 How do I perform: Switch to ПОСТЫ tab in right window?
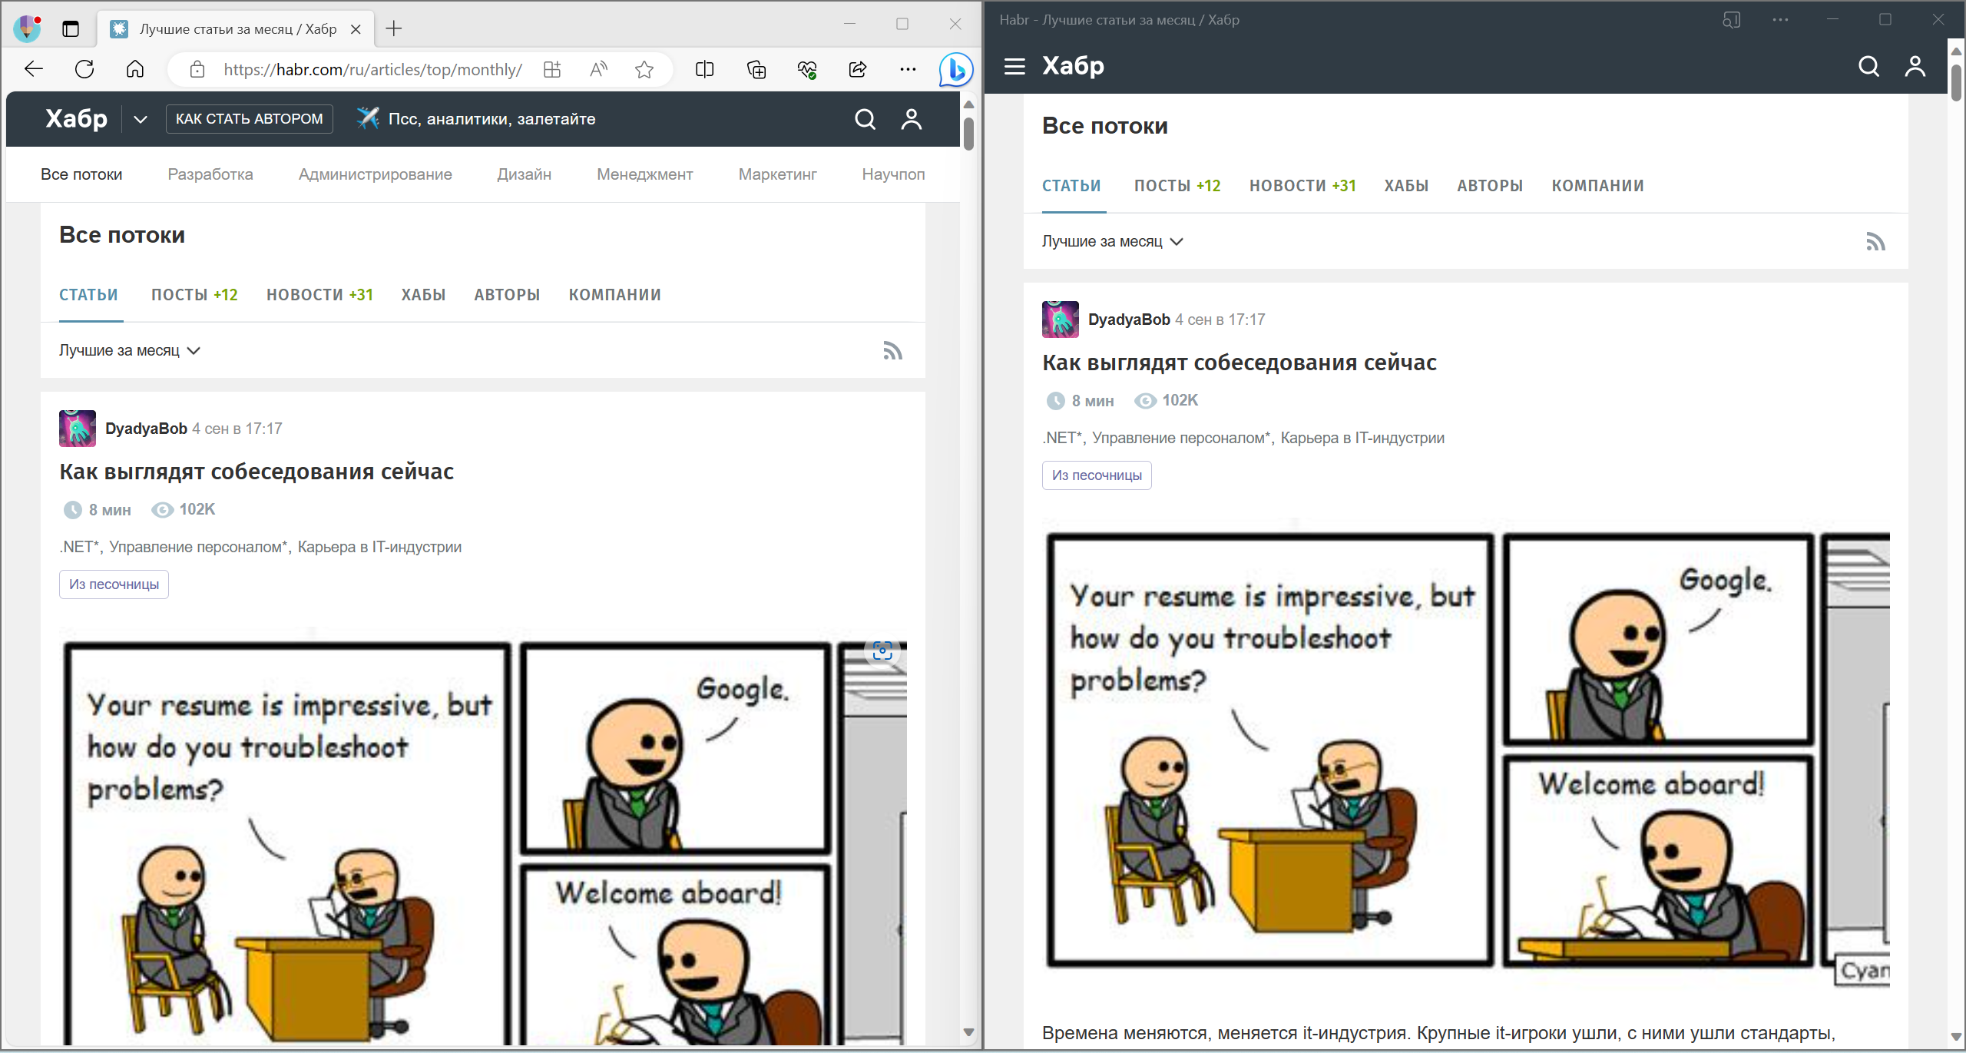1177,186
